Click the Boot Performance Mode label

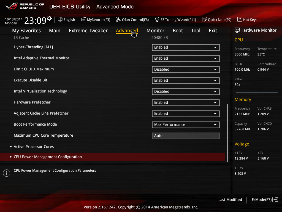35,124
